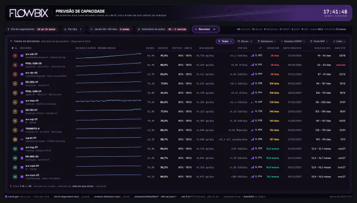The image size is (357, 203).
Task: Click the R² bars icon in srv-elk-01 row
Action: point(252,55)
